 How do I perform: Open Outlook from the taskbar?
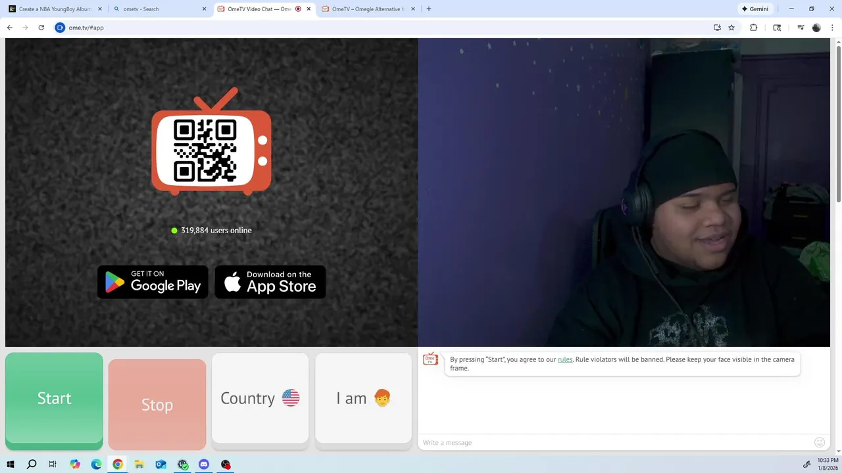[161, 464]
